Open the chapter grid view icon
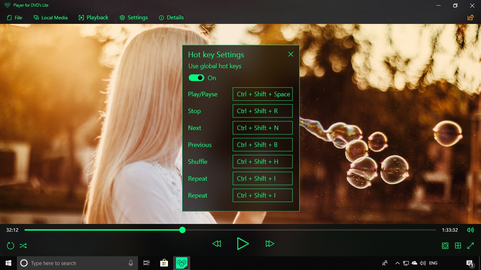Viewport: 481px width, 270px height. 457,245
